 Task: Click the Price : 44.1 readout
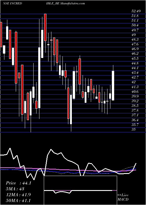[x=18, y=183]
